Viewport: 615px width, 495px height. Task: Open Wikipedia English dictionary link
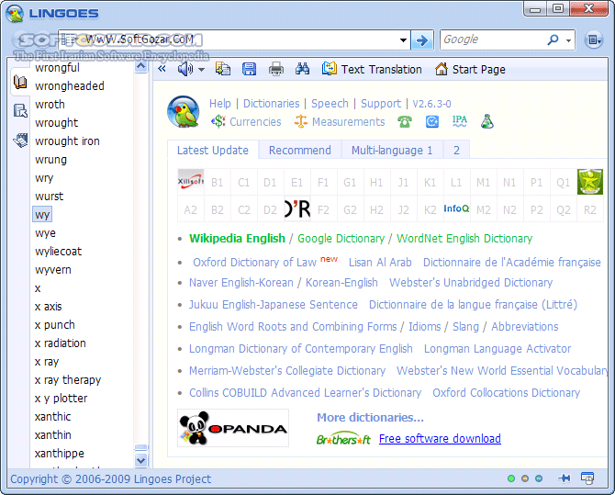click(237, 238)
